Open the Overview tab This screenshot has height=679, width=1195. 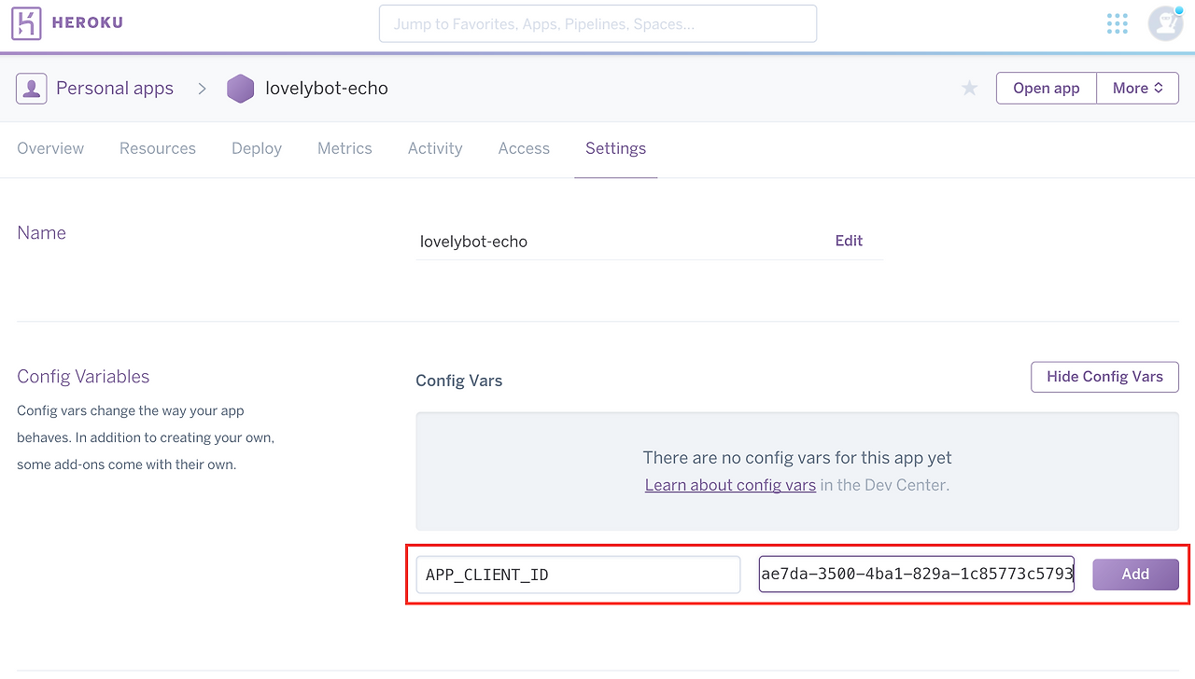click(x=50, y=148)
